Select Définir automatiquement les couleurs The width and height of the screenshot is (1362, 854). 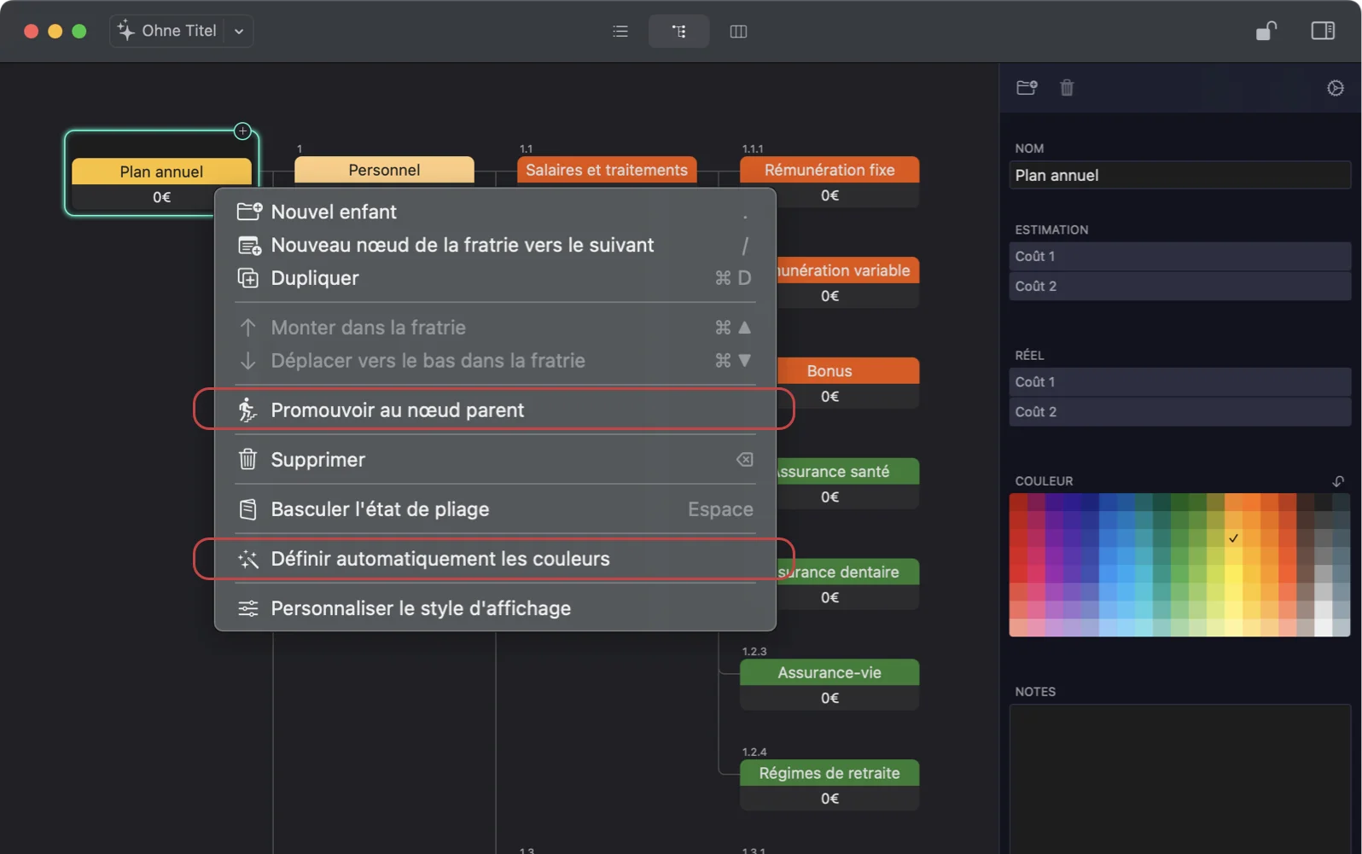pyautogui.click(x=440, y=559)
